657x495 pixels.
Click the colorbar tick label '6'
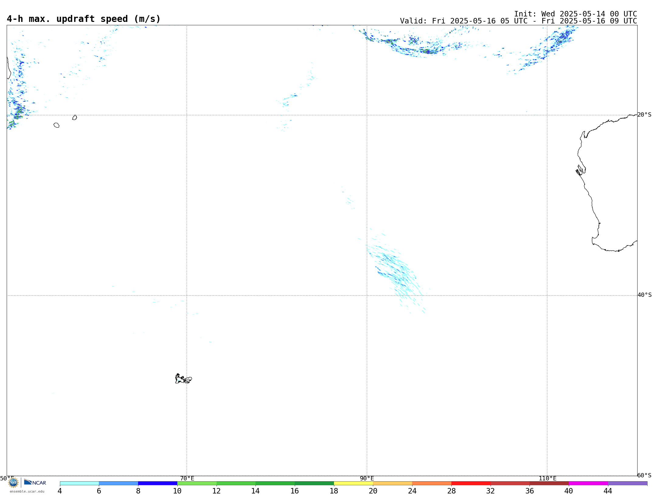99,491
